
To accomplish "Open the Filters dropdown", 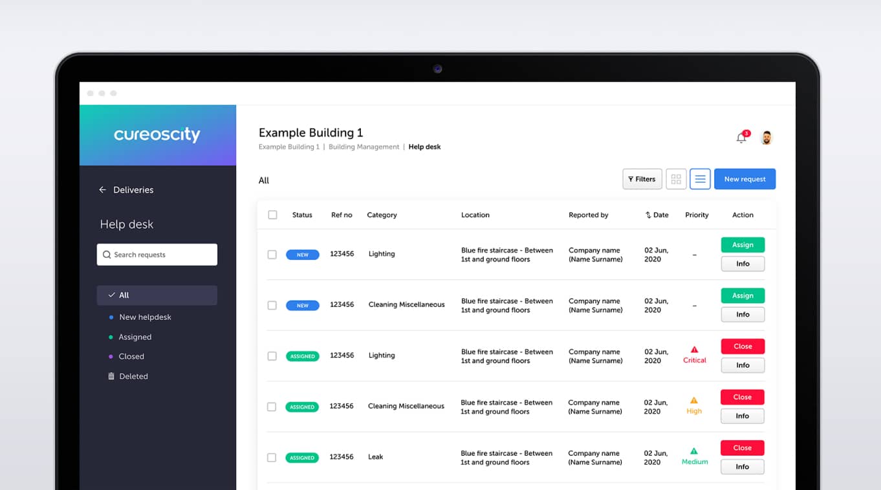I will 642,179.
